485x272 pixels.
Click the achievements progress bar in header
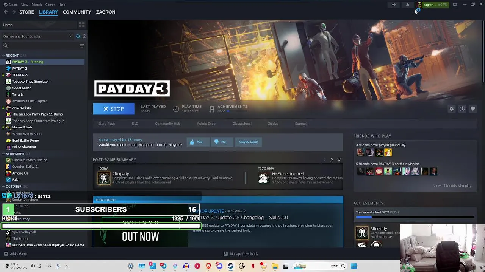click(x=237, y=111)
